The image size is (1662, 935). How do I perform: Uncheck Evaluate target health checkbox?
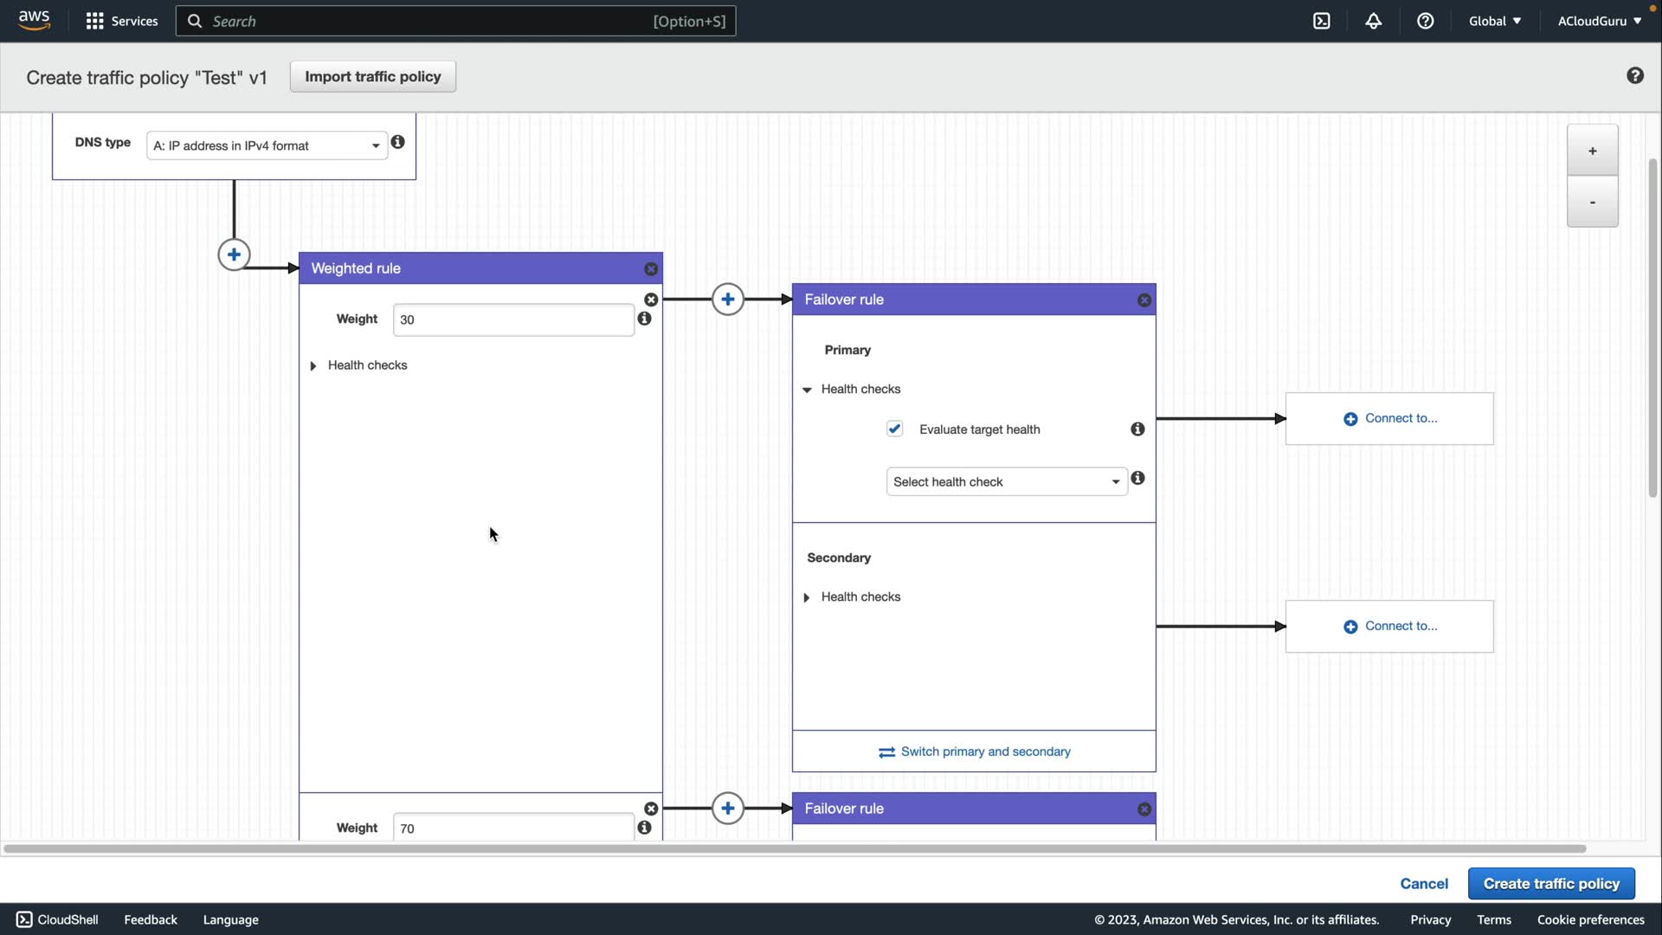click(894, 429)
